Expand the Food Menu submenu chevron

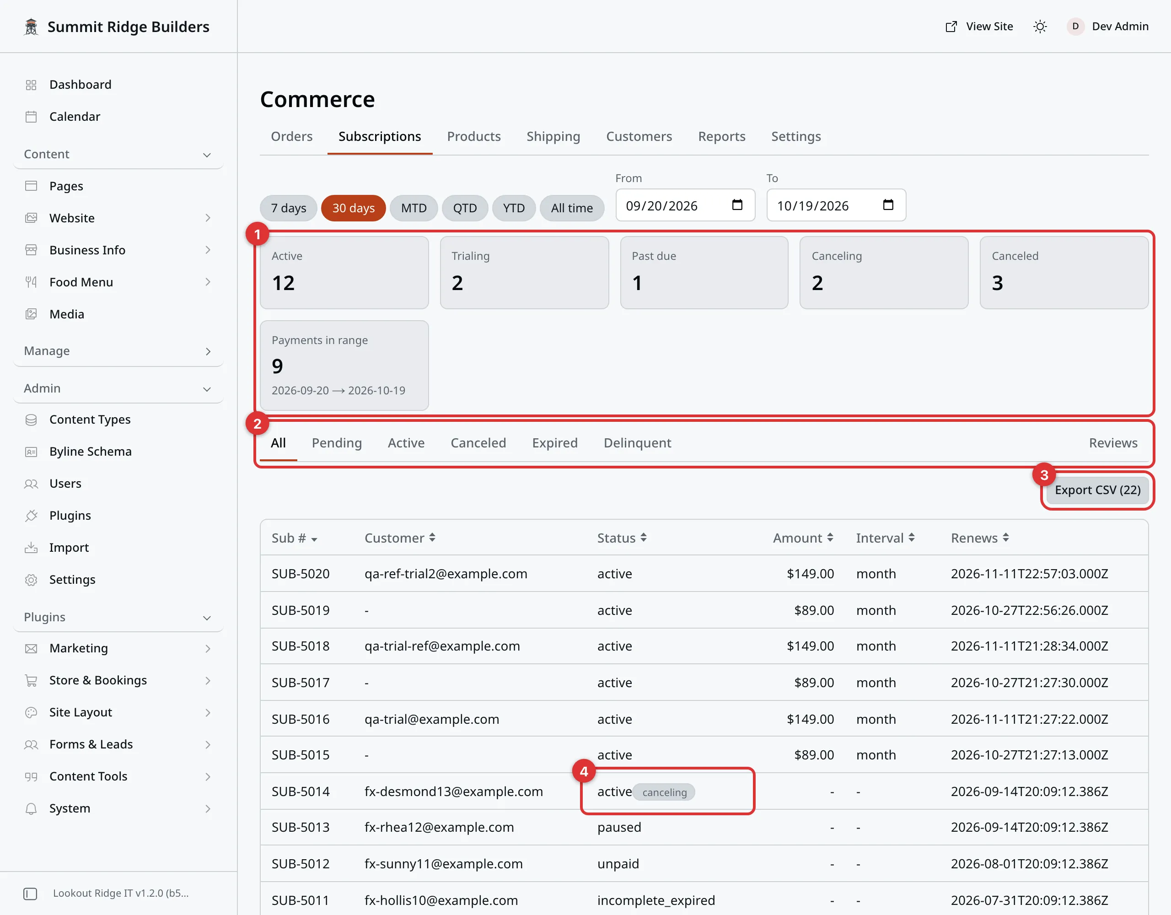tap(208, 282)
